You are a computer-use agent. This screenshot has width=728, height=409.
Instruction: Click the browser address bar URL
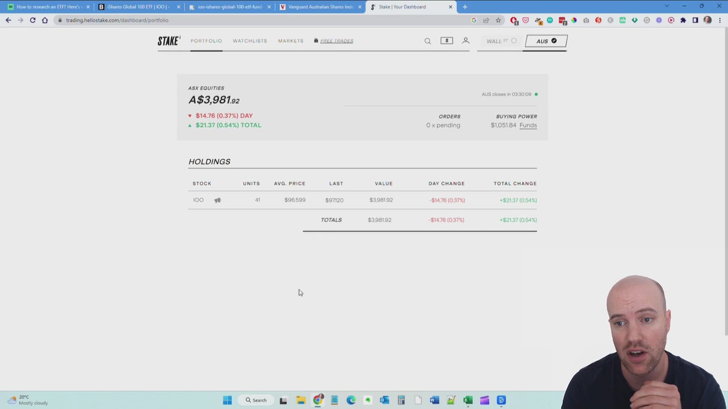pos(117,20)
